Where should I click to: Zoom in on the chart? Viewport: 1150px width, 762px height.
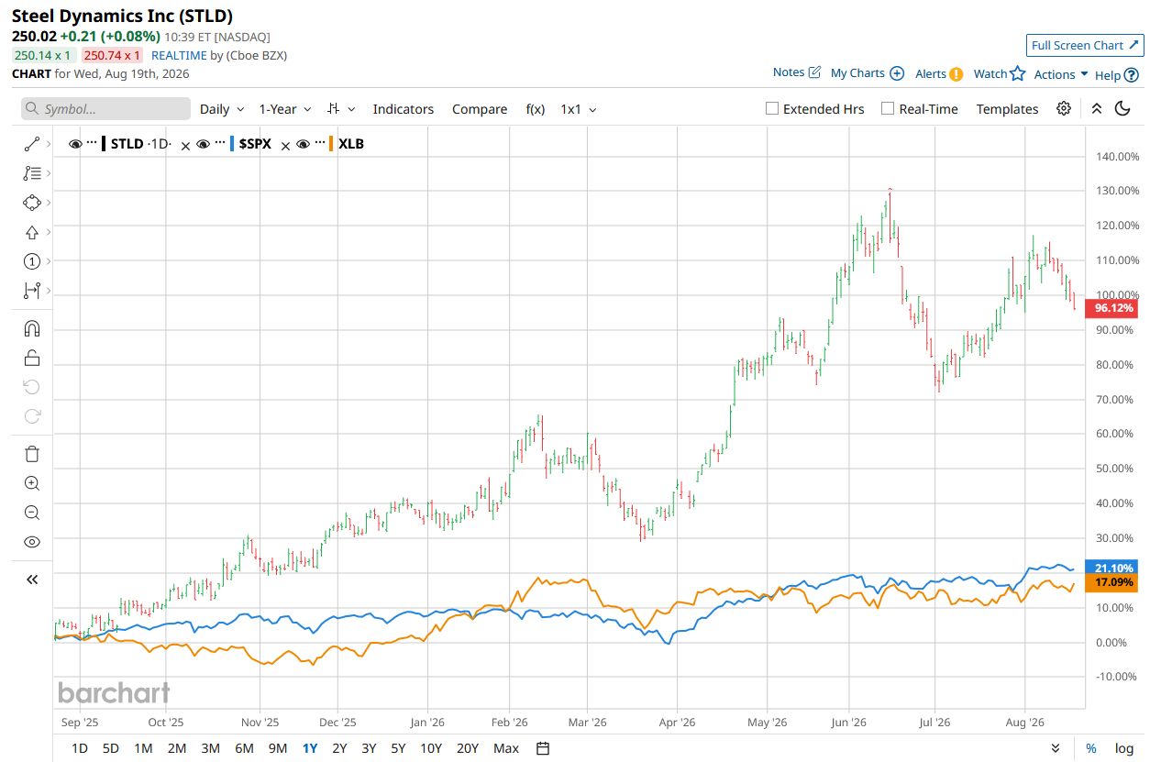coord(32,483)
